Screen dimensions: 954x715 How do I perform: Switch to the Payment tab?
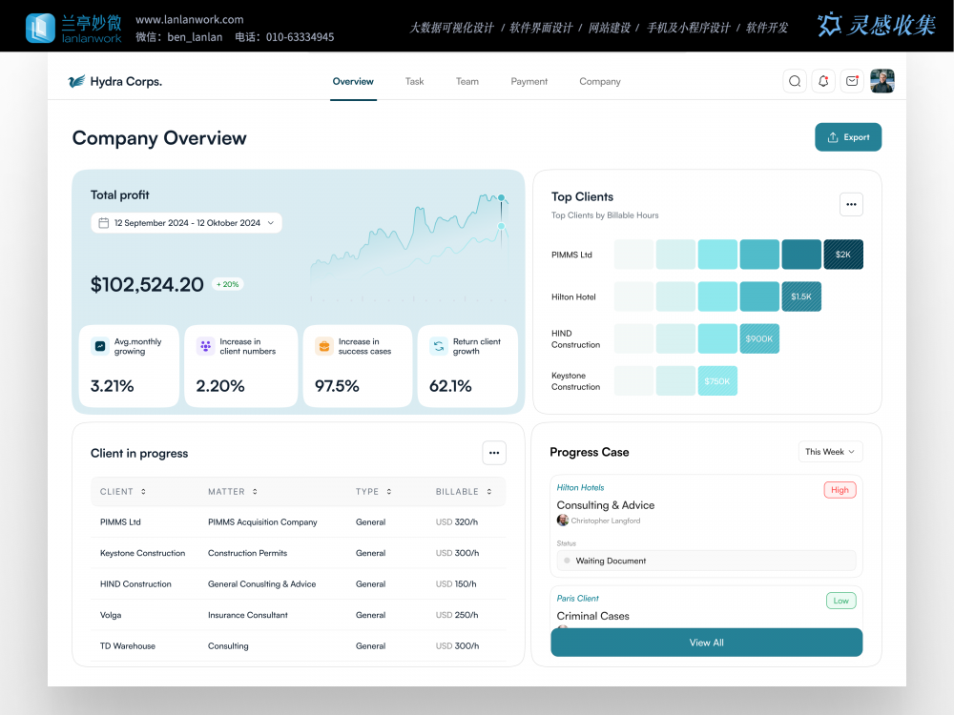pyautogui.click(x=529, y=82)
